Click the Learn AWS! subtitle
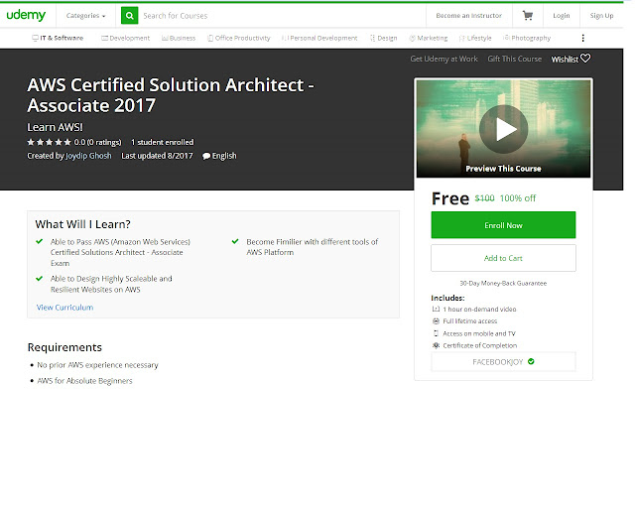Image resolution: width=635 pixels, height=508 pixels. (55, 127)
